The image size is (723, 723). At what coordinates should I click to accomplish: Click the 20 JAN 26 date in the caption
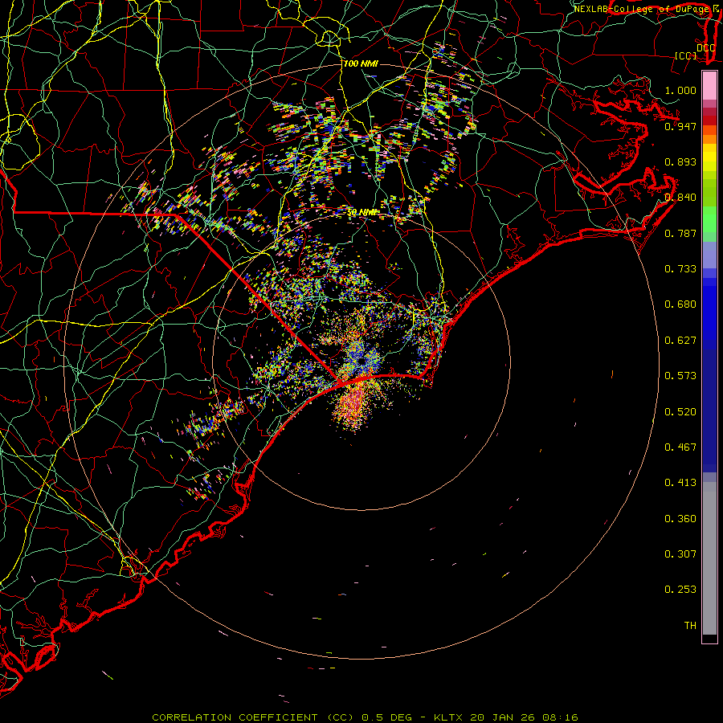[x=503, y=717]
